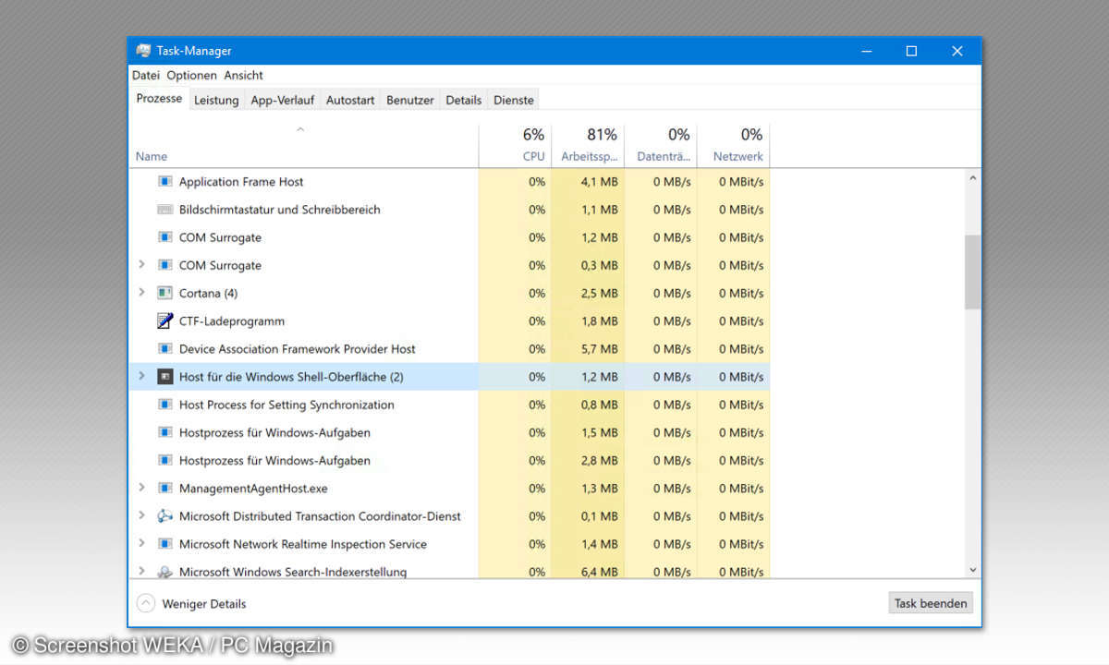Screen dimensions: 1109x665
Task: Click the CTF-Ladeprogramm pen icon
Action: (x=165, y=321)
